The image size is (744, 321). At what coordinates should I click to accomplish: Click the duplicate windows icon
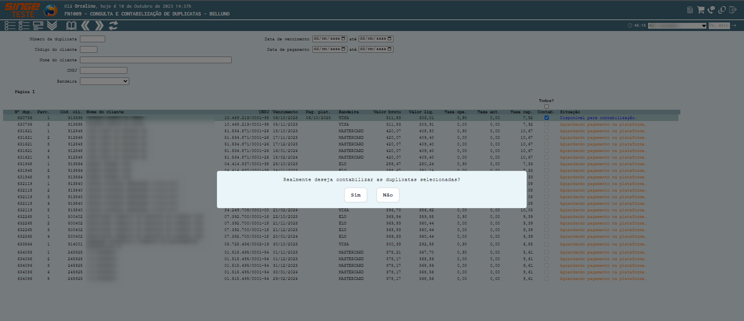pyautogui.click(x=722, y=10)
